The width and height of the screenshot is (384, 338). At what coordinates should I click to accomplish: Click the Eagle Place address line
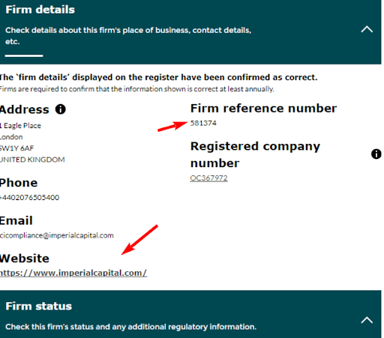pyautogui.click(x=20, y=125)
